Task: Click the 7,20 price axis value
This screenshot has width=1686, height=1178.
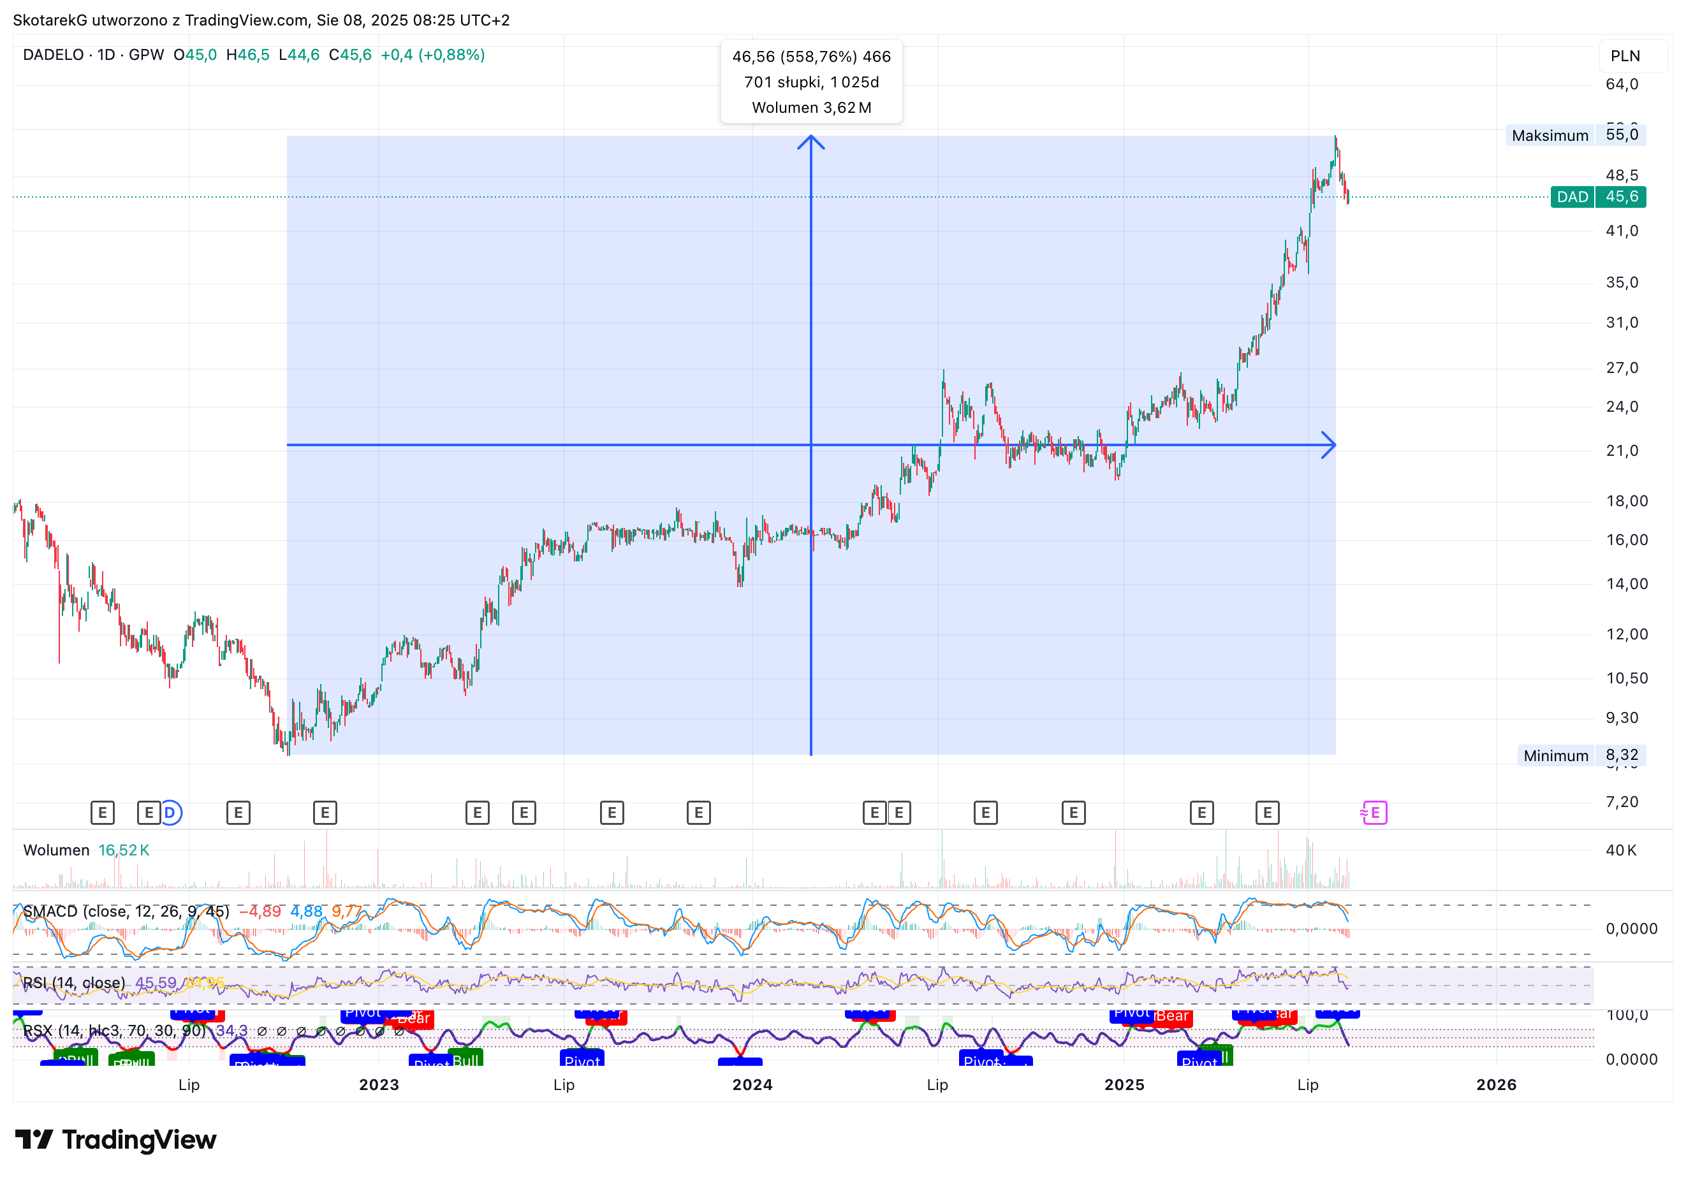Action: point(1622,801)
